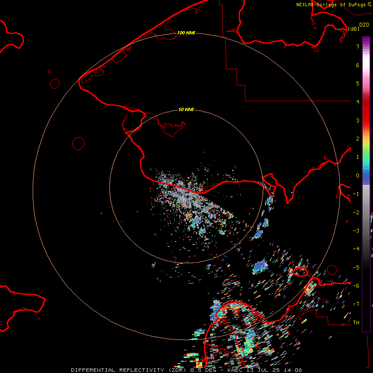This screenshot has height=373, width=373.
Task: Pick the "-3" scale value
Action: coord(356,231)
